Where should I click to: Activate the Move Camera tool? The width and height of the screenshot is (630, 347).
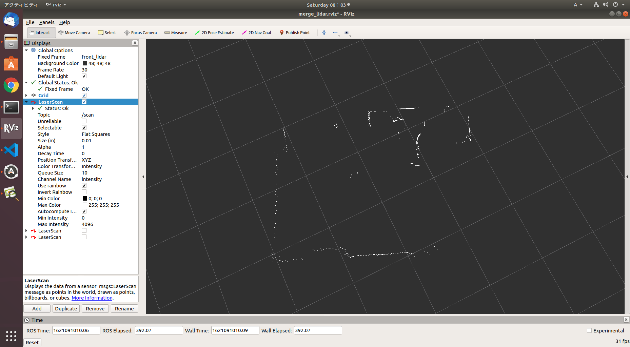74,33
